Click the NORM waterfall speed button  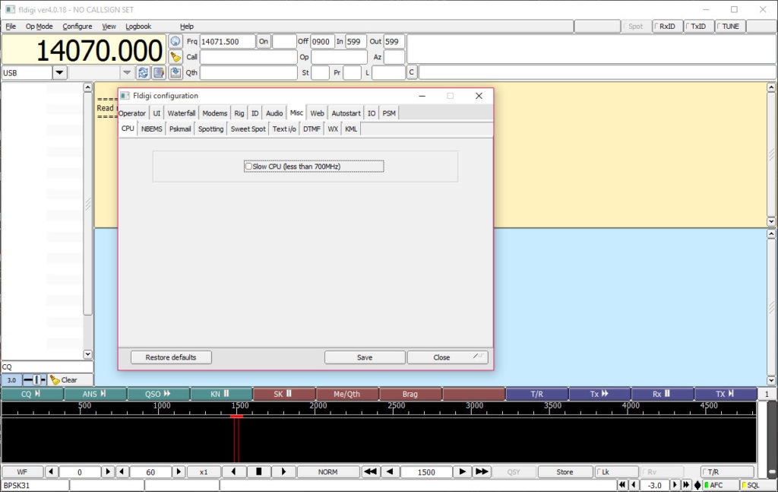point(328,471)
